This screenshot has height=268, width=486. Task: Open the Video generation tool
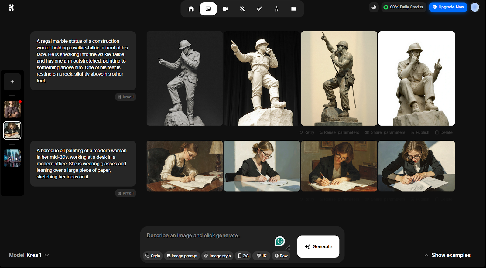click(225, 9)
